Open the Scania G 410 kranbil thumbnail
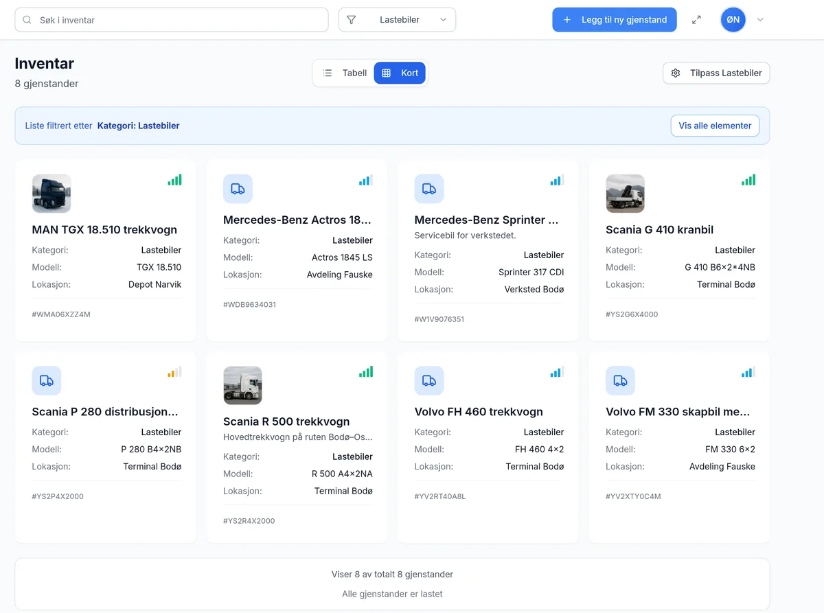Viewport: 824px width, 613px height. tap(625, 194)
